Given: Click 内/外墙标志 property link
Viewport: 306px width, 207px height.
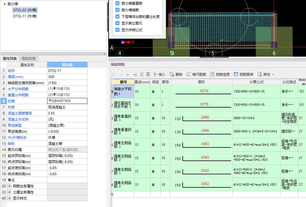Looking at the screenshot, I should pyautogui.click(x=17, y=137).
